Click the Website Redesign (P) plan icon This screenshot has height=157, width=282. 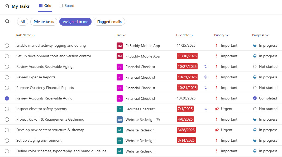pos(120,120)
